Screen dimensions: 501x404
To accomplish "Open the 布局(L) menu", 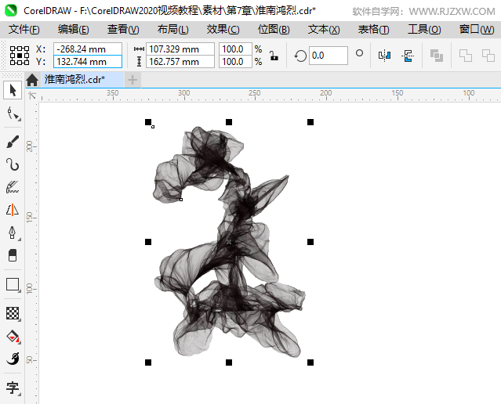I will [172, 30].
